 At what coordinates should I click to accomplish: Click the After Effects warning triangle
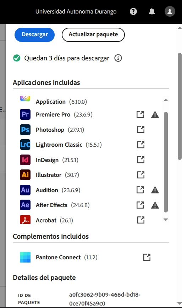click(x=155, y=205)
